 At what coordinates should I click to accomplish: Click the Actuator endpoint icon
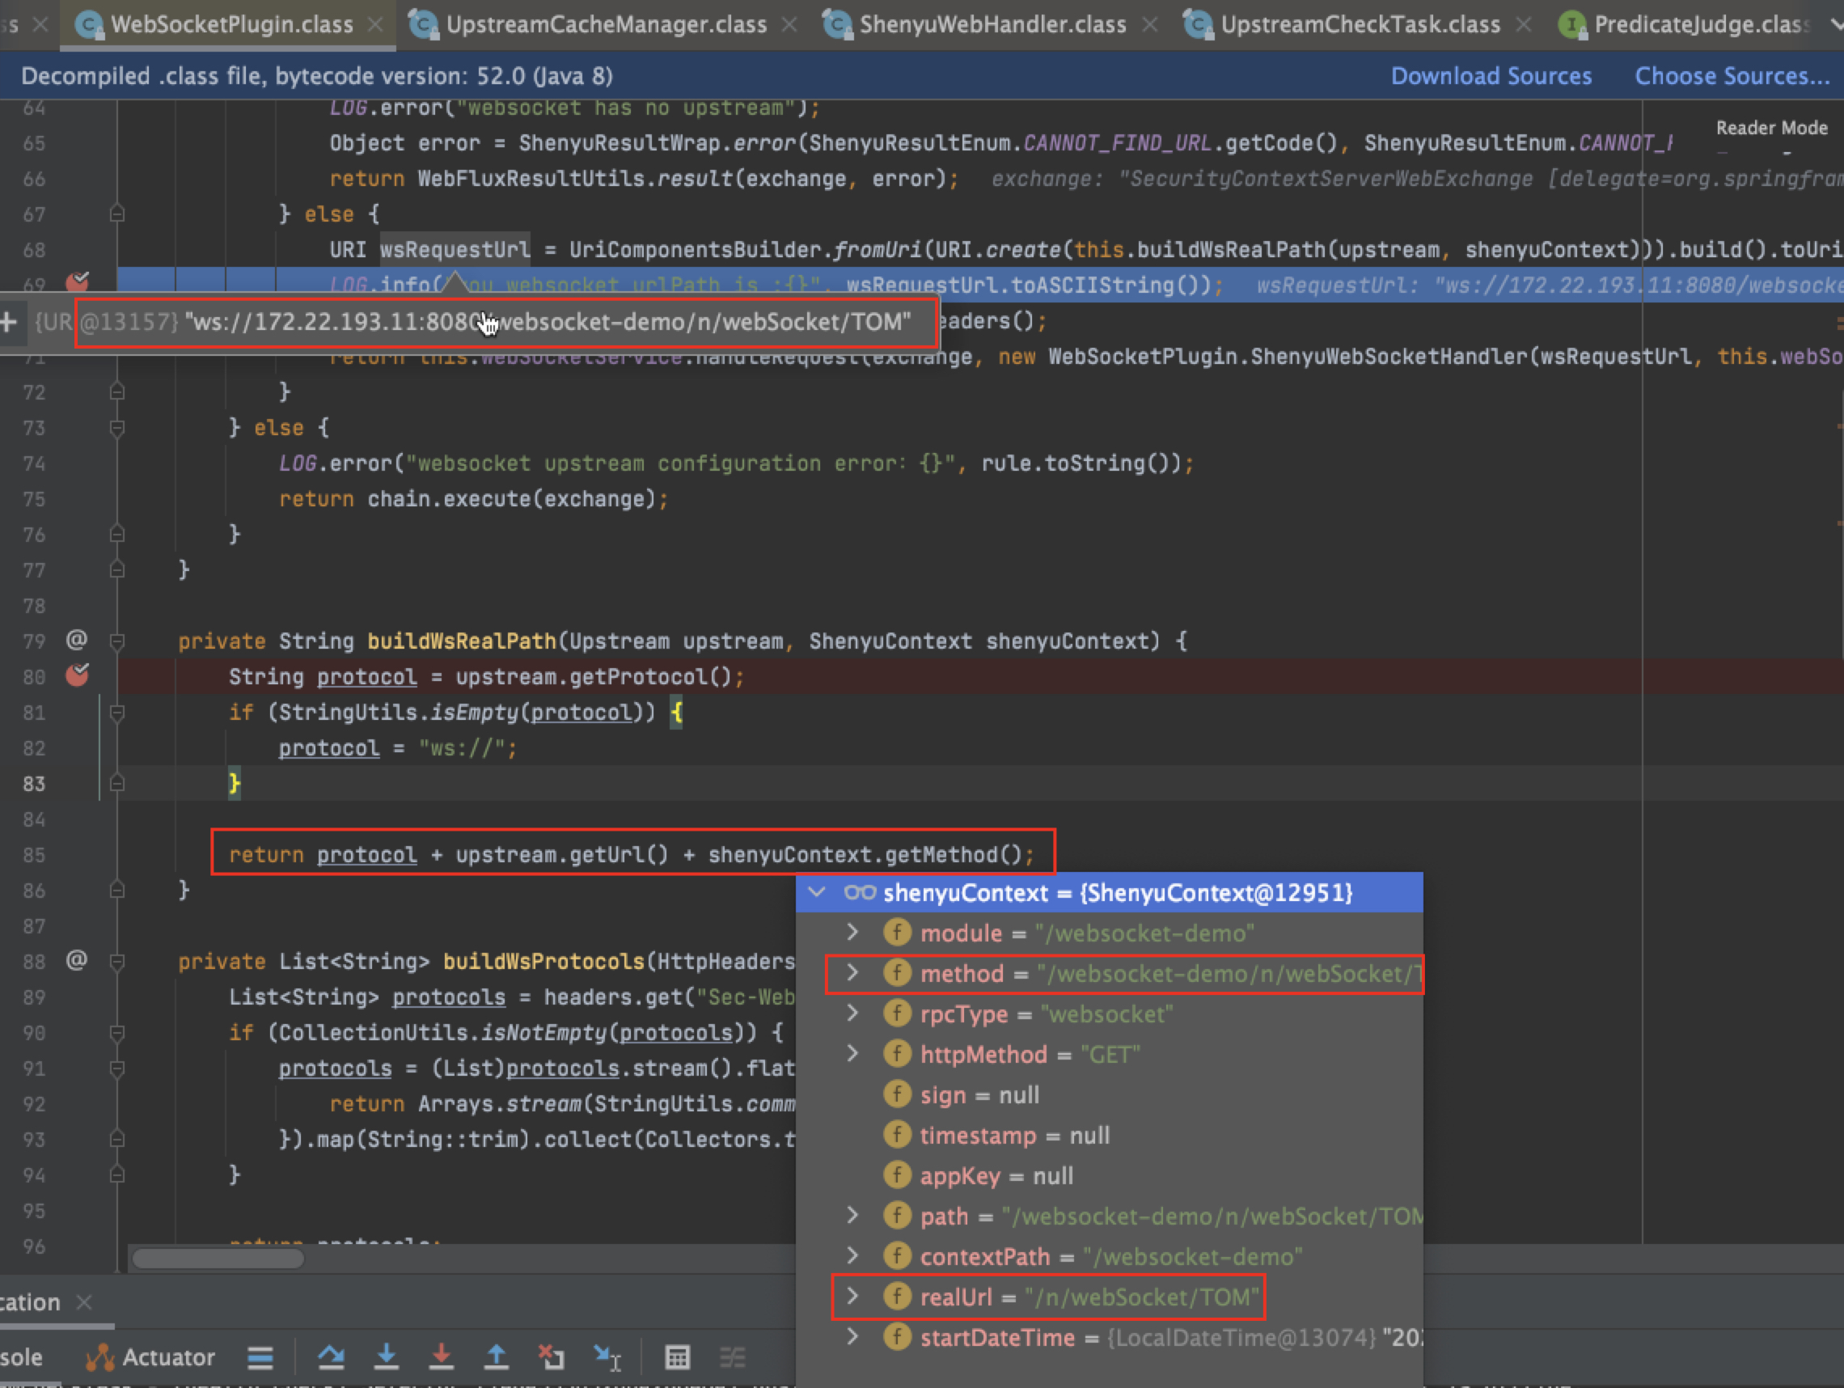(x=100, y=1357)
